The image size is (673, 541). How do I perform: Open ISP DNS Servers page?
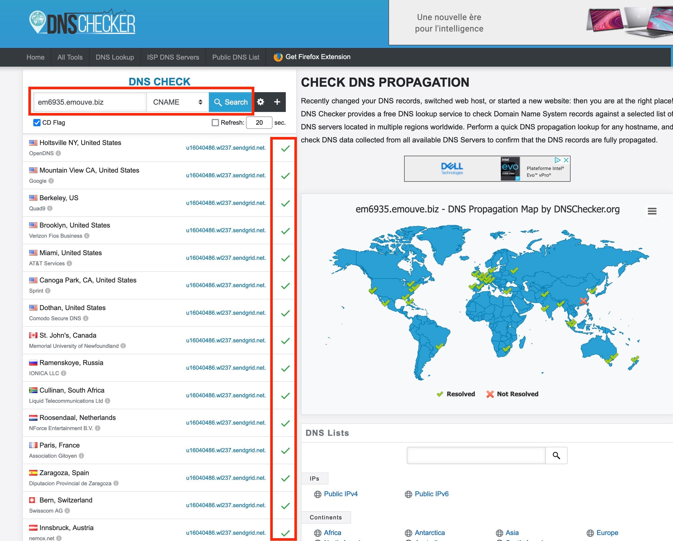click(173, 57)
